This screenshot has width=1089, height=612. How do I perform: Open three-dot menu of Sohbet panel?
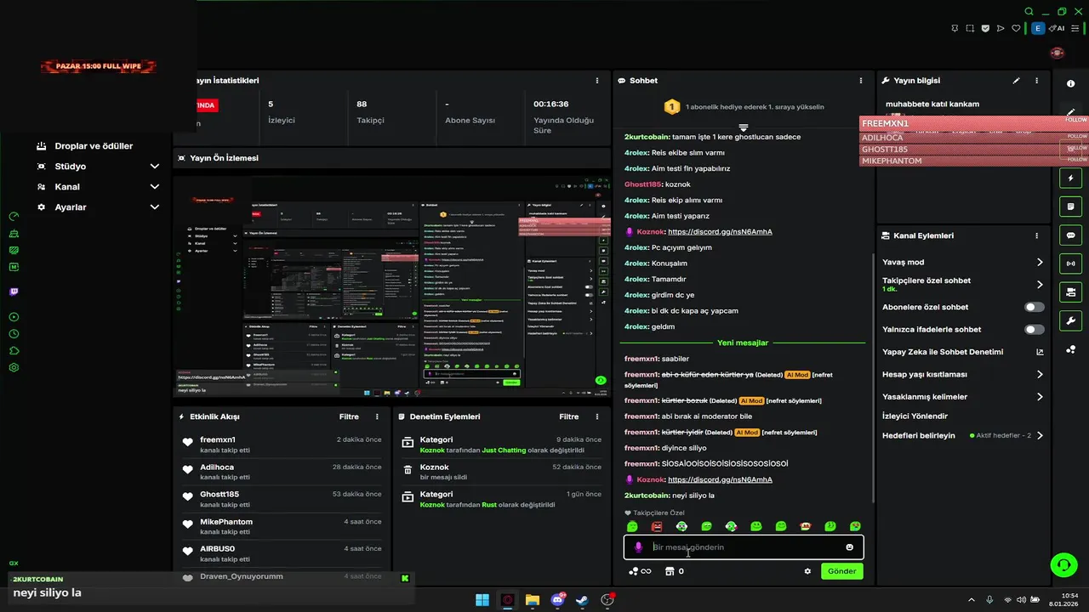point(860,81)
